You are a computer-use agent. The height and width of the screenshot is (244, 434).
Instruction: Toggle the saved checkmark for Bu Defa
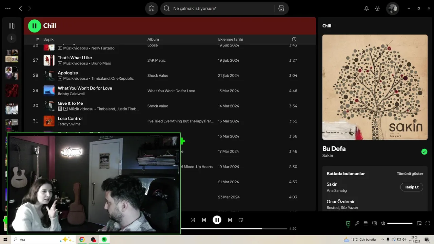coord(424,151)
